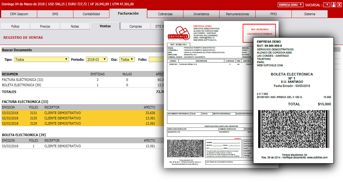Click the user profile icon in header

point(333,5)
